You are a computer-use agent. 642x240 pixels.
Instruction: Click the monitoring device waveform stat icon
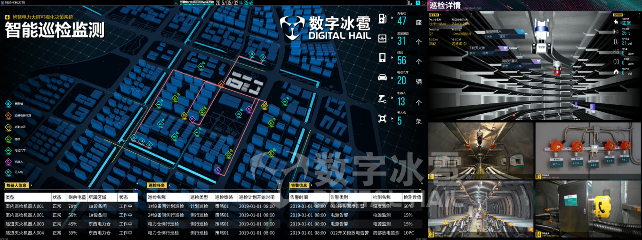[x=383, y=38]
